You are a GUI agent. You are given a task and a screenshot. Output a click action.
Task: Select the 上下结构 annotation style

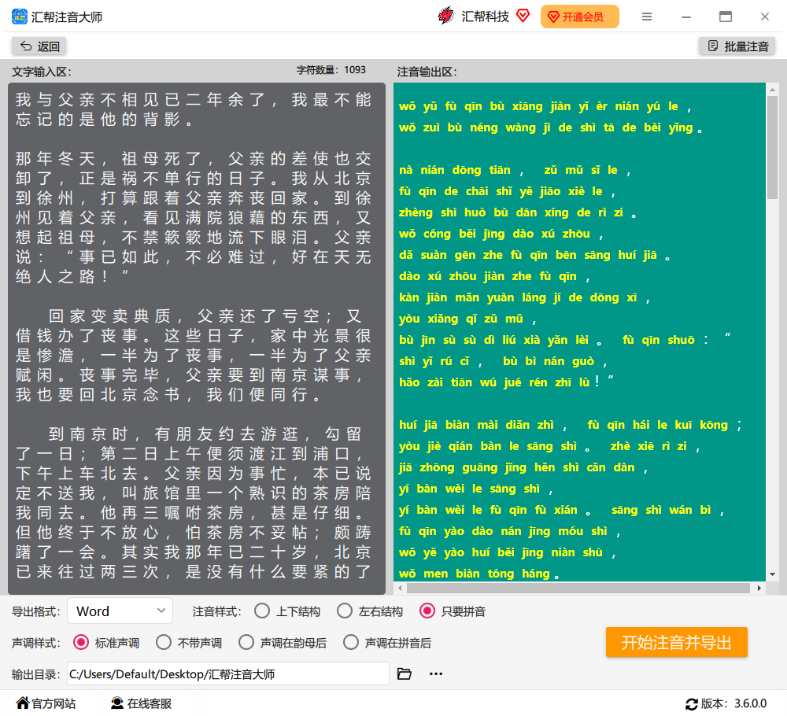pos(287,611)
